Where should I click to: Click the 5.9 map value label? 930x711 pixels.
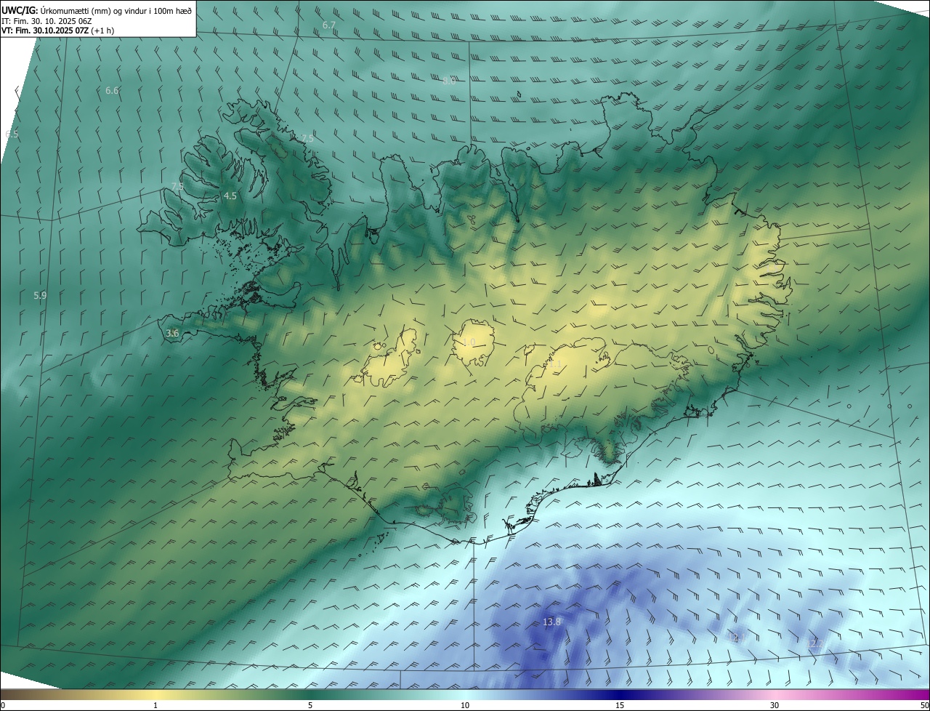[x=40, y=296]
